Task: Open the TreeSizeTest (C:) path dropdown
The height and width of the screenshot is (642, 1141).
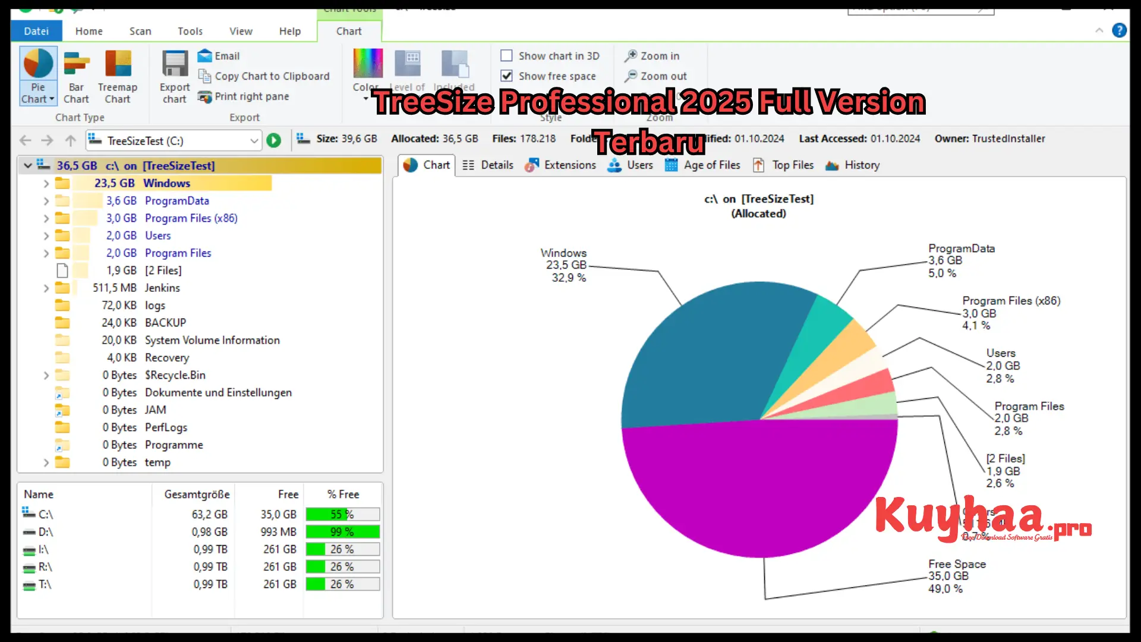Action: 254,141
